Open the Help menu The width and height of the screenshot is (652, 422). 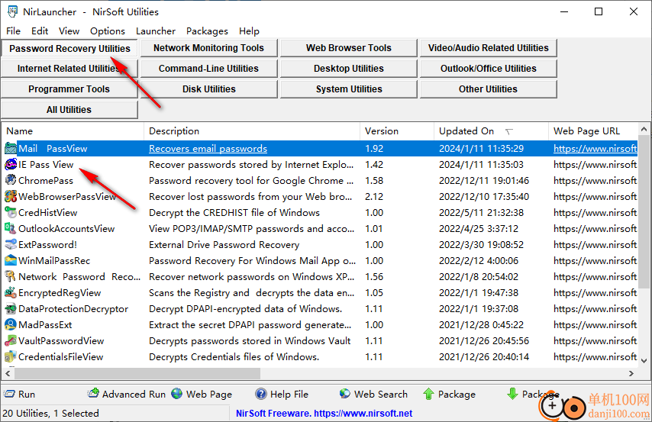pos(249,31)
